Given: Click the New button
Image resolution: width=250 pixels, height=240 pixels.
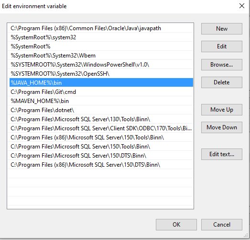Looking at the screenshot, I should [x=222, y=29].
